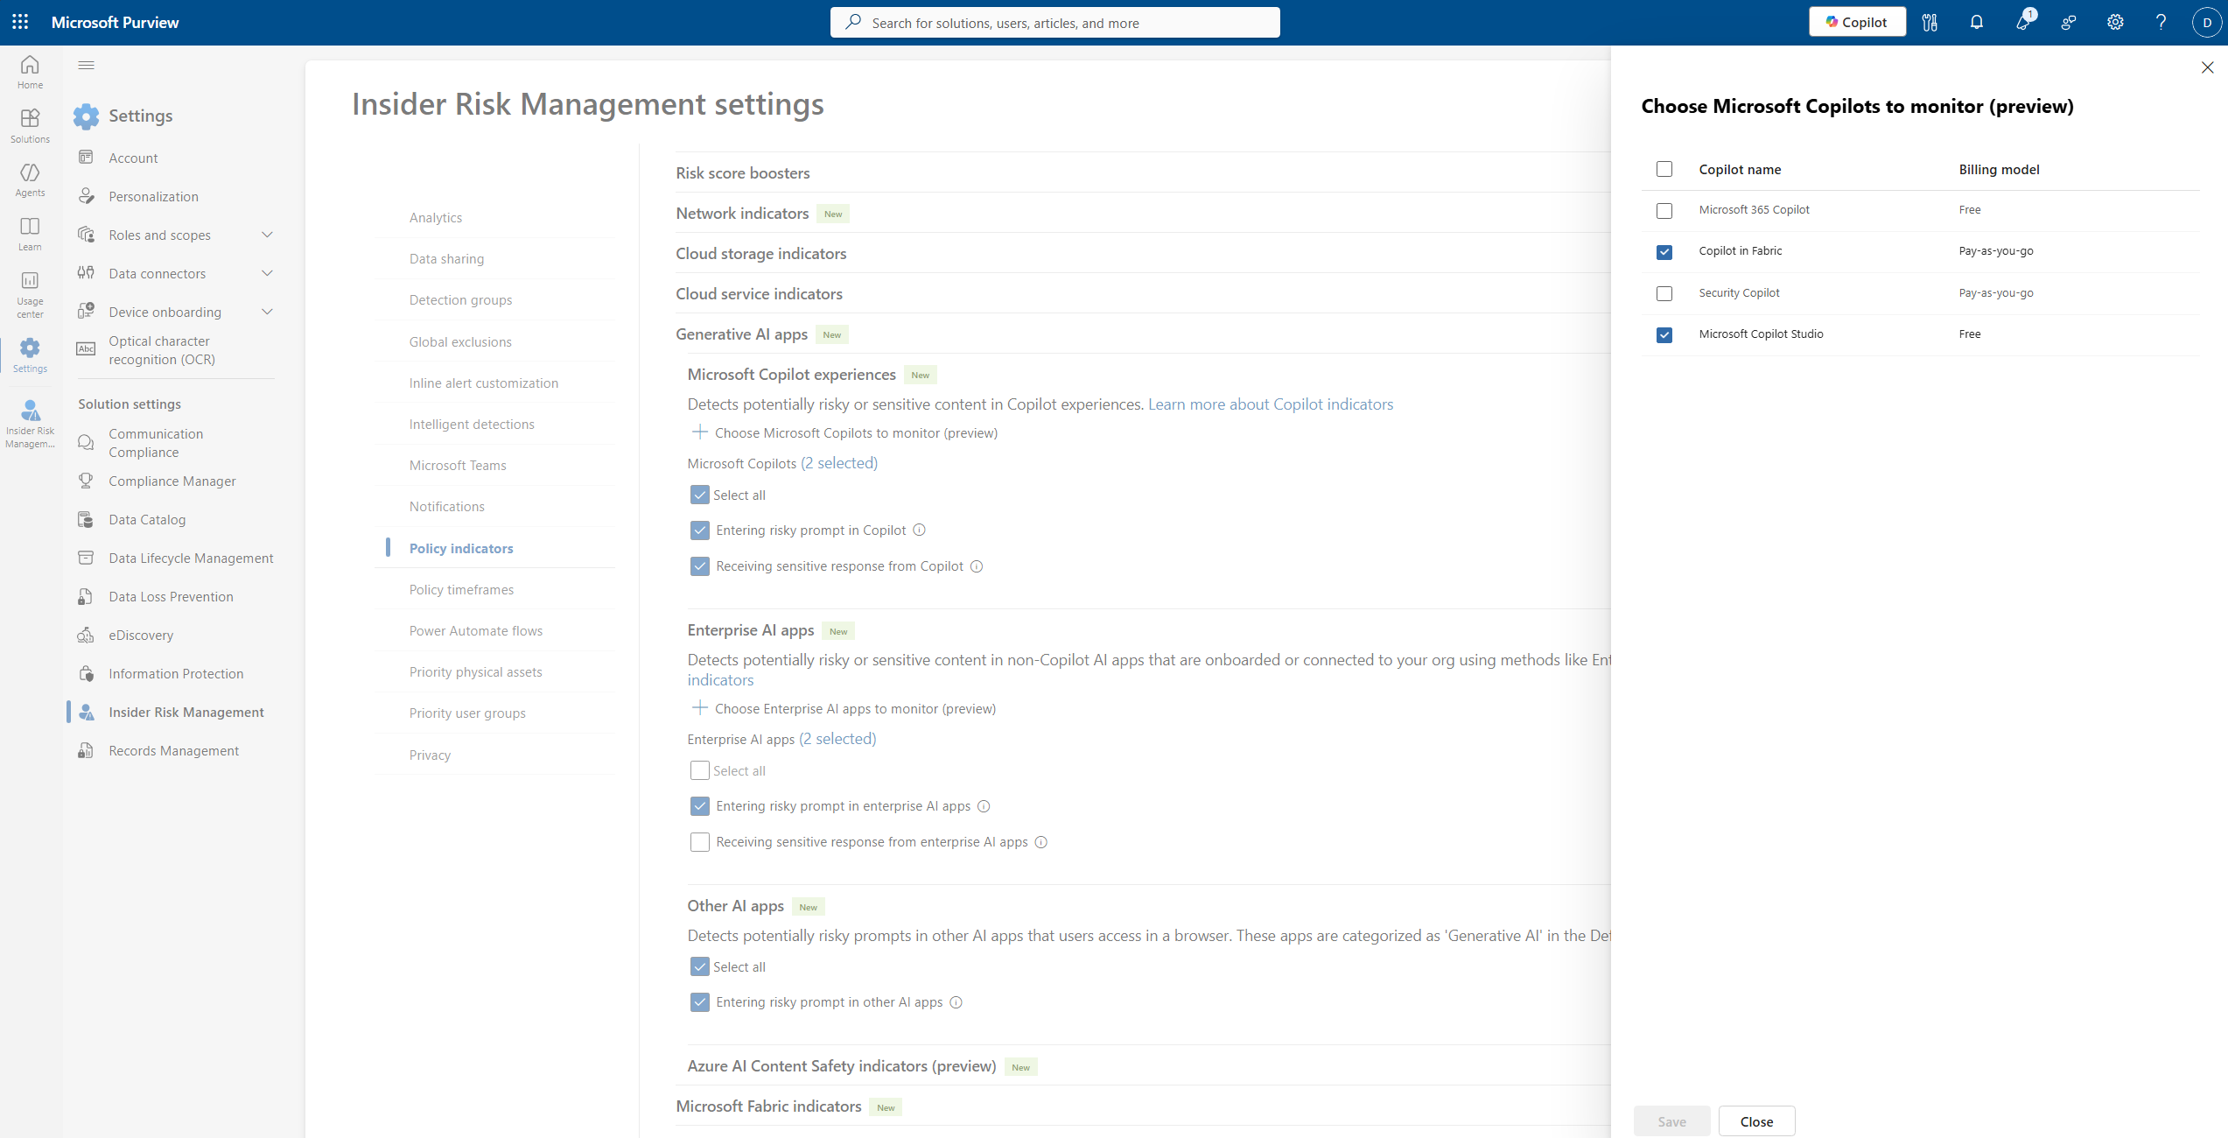
Task: Collapse navigation with the hamburger icon
Action: point(86,65)
